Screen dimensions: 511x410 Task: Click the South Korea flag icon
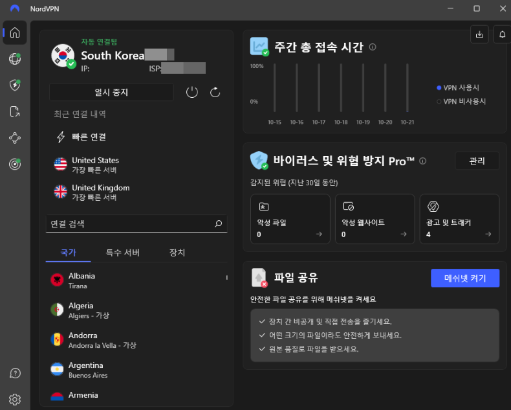pyautogui.click(x=63, y=56)
